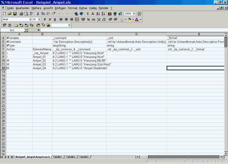Screen dimensions: 228x164
Task: Jump to first sheet tab navigation arrow
Action: [1, 157]
